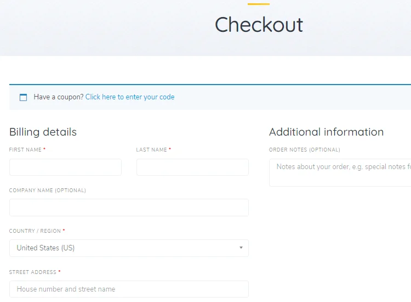Click the Checkout page heading
This screenshot has width=411, height=302.
coord(259,25)
